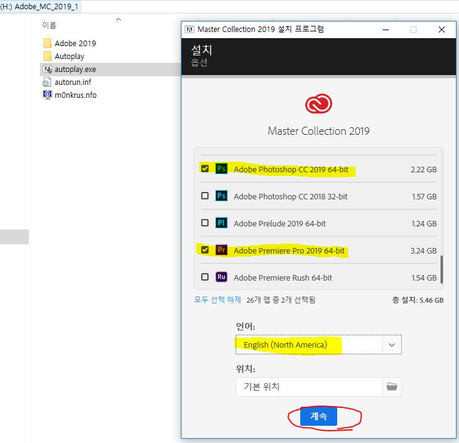Click the 이름 column header

[49, 25]
